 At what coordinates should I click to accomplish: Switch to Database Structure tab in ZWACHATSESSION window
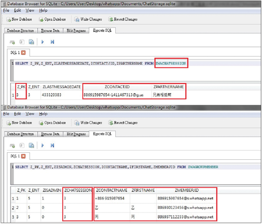20,30
